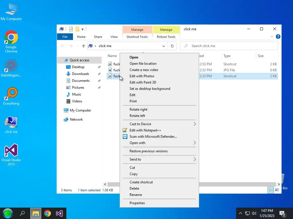The height and width of the screenshot is (219, 293).
Task: Select the click me desktop icon
Action: point(11,125)
